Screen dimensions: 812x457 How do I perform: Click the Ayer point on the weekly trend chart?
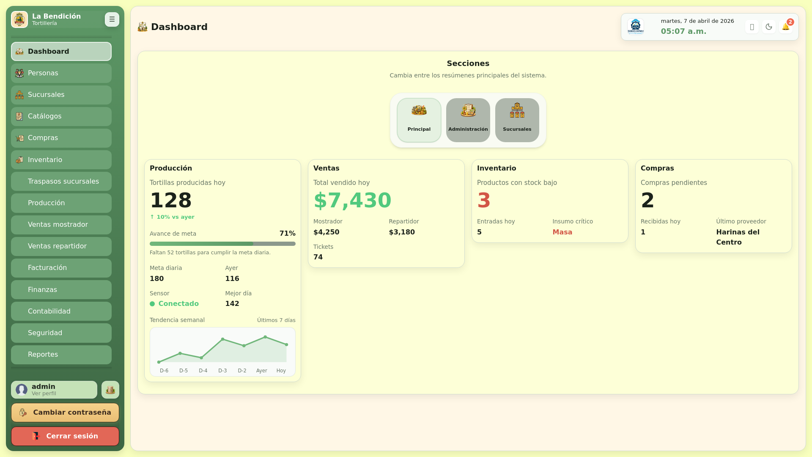point(265,337)
